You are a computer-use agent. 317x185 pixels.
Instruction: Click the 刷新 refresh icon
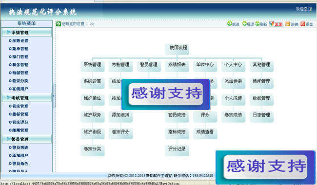pos(257,23)
